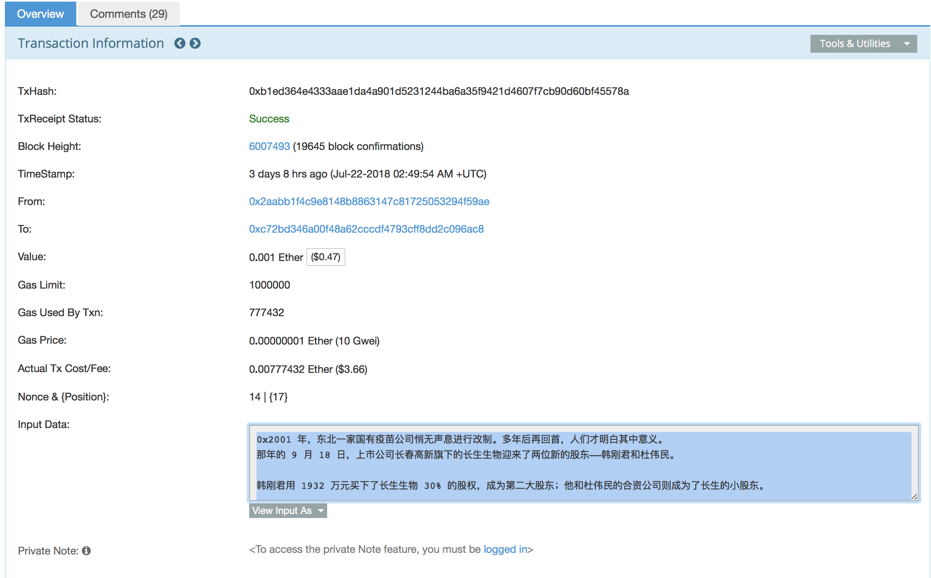Click the TxReceipt Status: label
This screenshot has width=931, height=578.
60,119
